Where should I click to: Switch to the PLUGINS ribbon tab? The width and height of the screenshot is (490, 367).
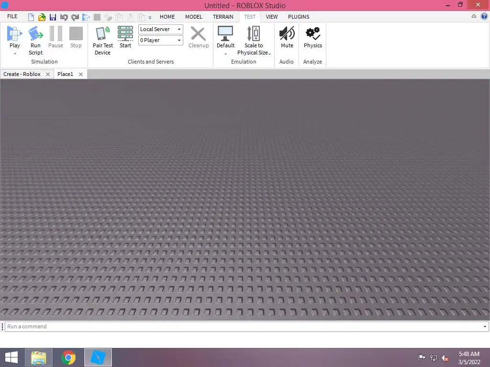299,17
